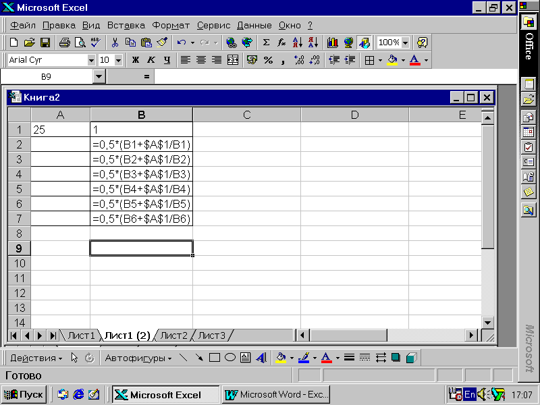Click the AutoSum sigma icon

point(266,43)
